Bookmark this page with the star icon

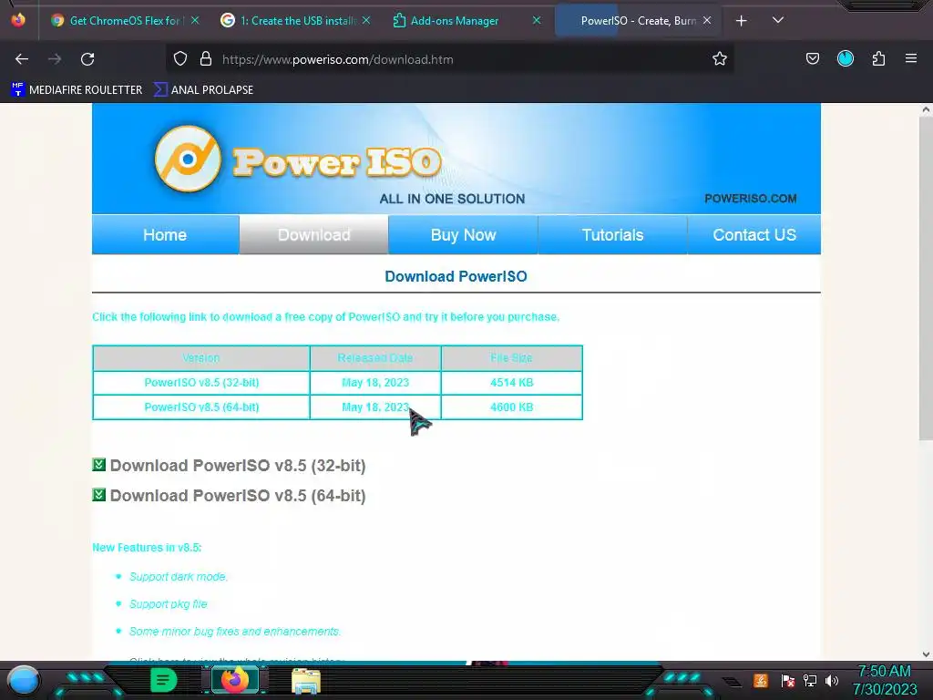pyautogui.click(x=720, y=58)
